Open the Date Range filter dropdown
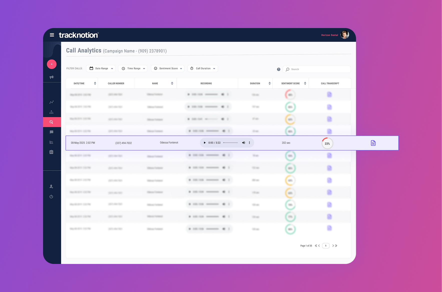 point(101,68)
